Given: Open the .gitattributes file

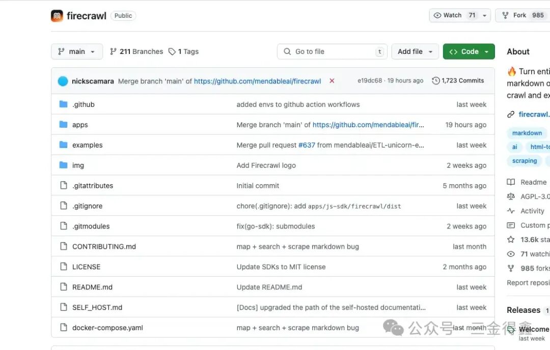Looking at the screenshot, I should [93, 186].
